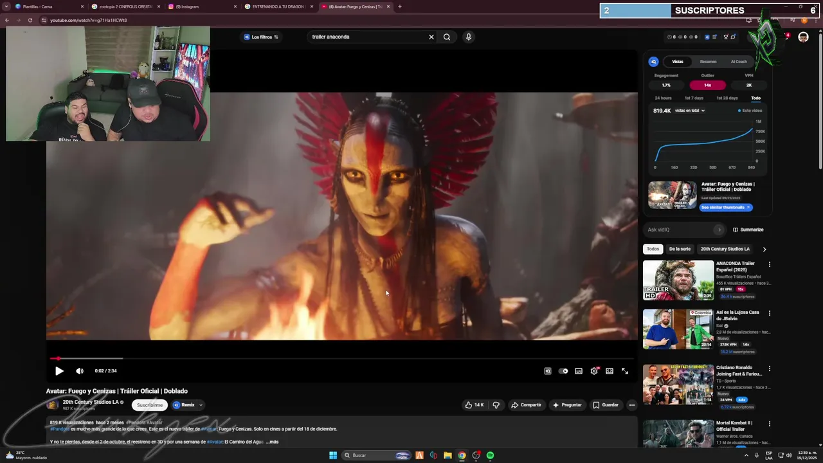Click the video progress bar scrubber

coord(59,358)
